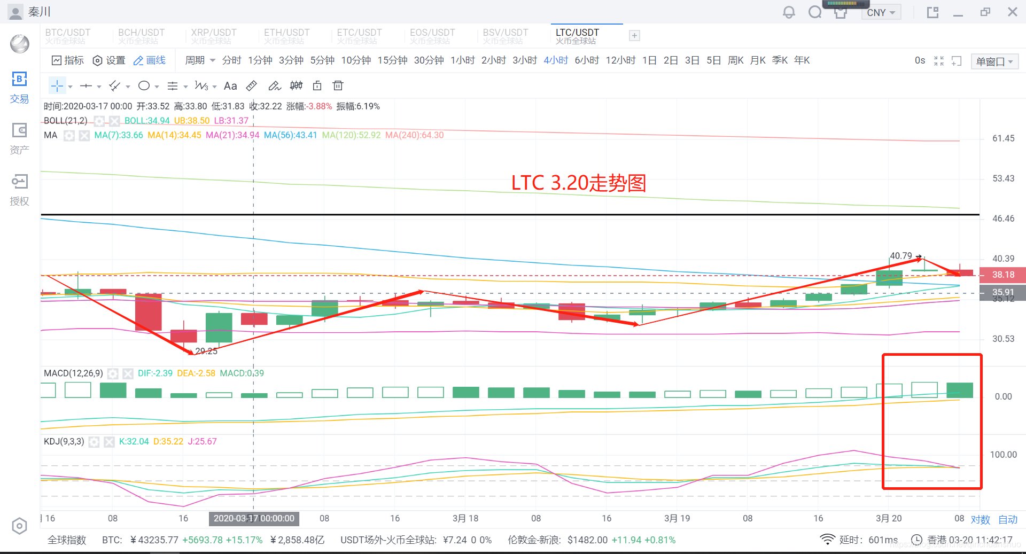
Task: Open MACD indicator settings gear
Action: 113,373
